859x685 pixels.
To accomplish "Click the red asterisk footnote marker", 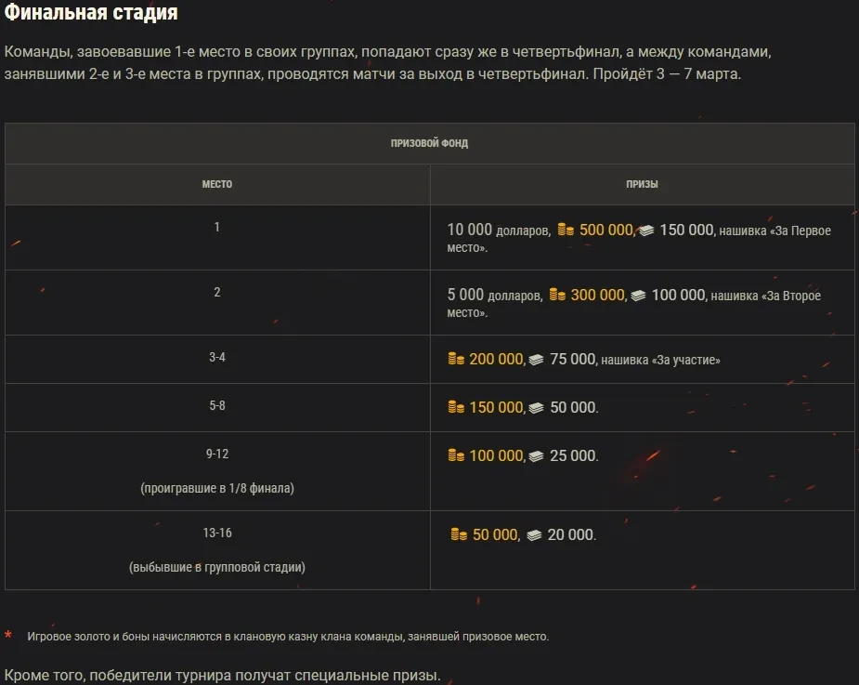I will pos(8,636).
